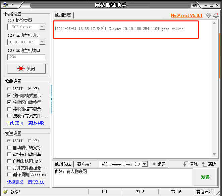The width and height of the screenshot is (222, 196).
Task: Collapse the left settings panel arrow
Action: 52,99
